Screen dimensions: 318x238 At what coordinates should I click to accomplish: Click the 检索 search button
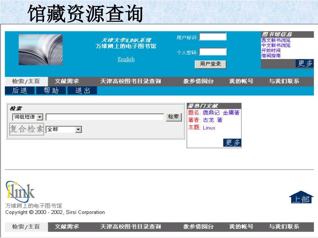click(174, 117)
